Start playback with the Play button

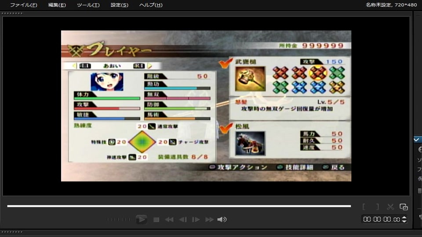[141, 219]
